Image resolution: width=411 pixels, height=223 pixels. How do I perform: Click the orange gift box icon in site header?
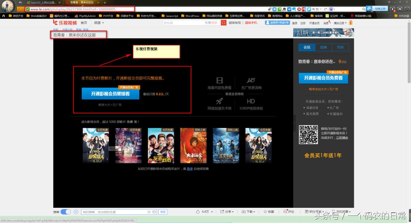coord(350,22)
